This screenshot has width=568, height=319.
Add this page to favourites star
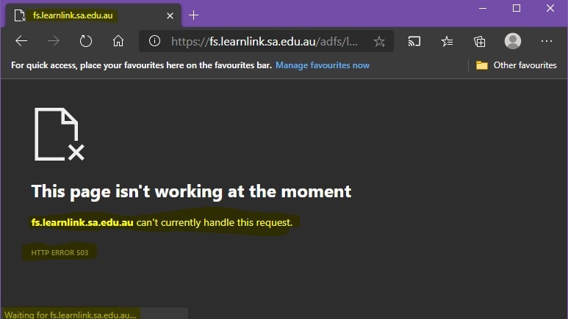click(x=379, y=42)
